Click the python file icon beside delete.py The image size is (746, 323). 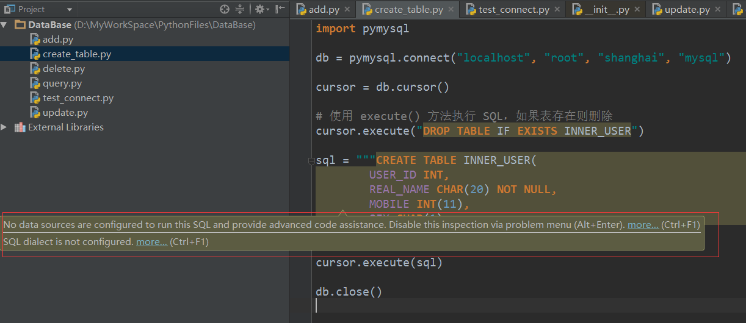coord(35,69)
